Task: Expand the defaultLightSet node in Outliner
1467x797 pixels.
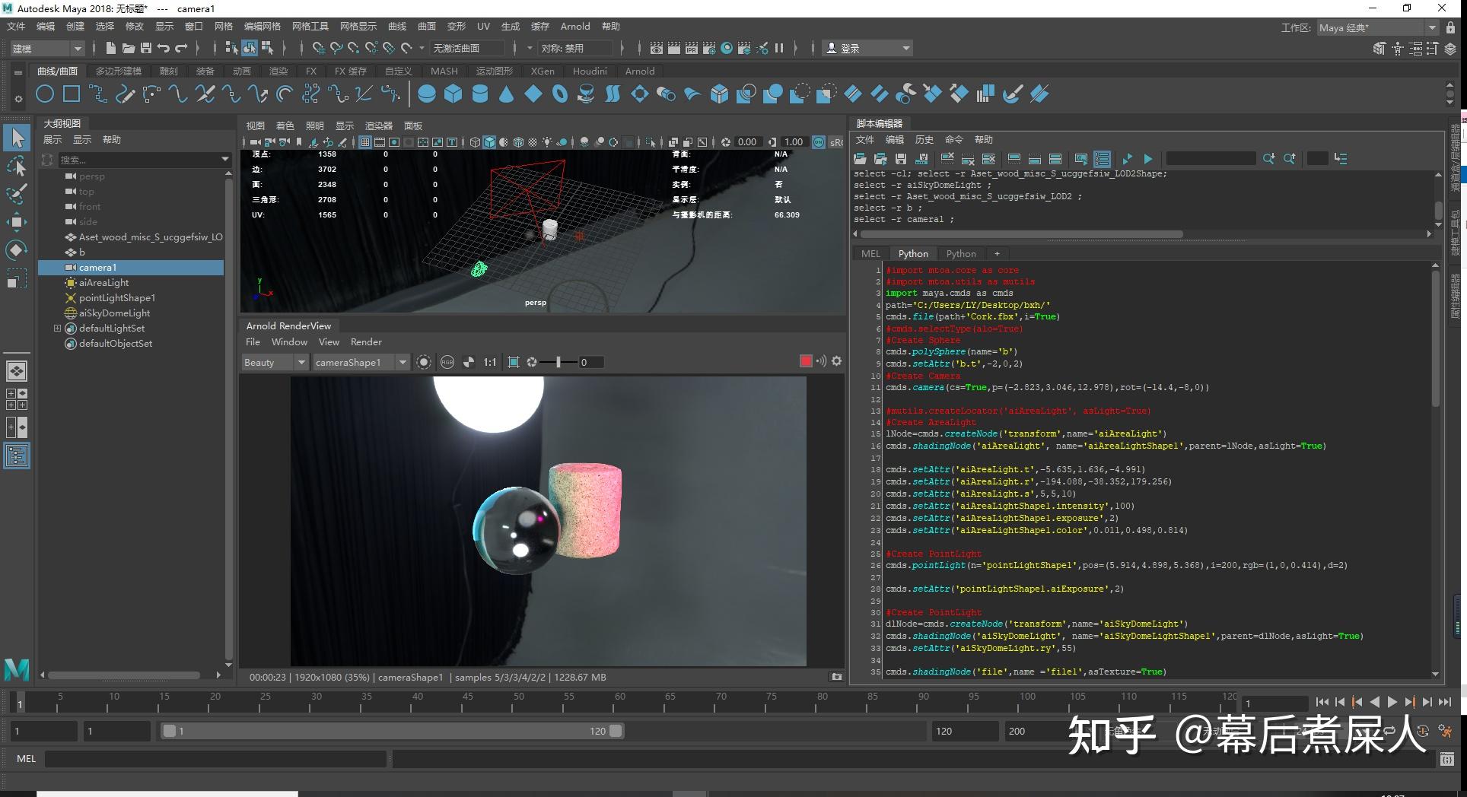Action: point(57,328)
